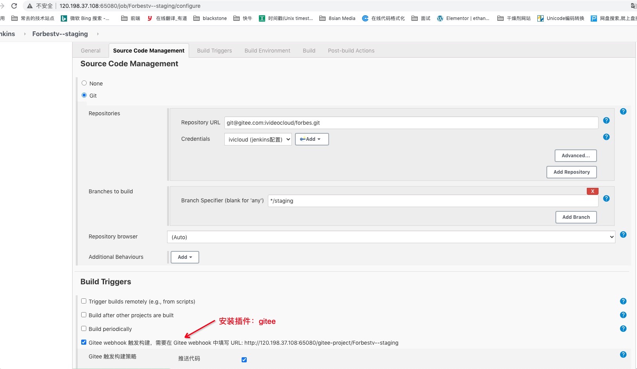Open help icon next to Credentials row
Screen dimensions: 637x369
tap(606, 137)
